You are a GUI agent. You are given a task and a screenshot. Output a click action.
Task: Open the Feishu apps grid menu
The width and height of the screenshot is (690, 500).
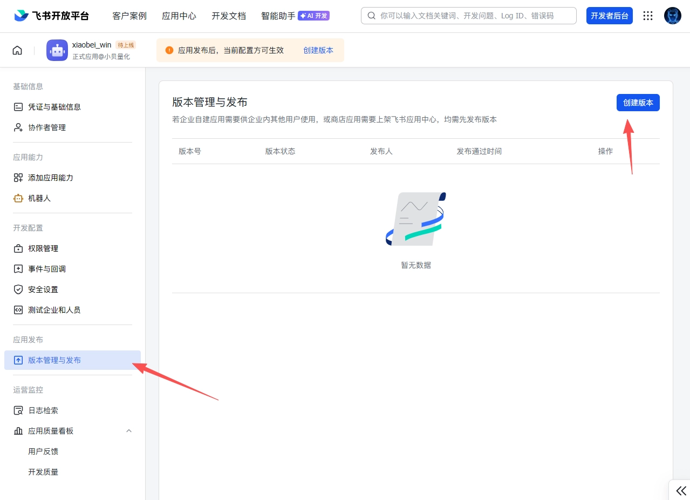647,16
